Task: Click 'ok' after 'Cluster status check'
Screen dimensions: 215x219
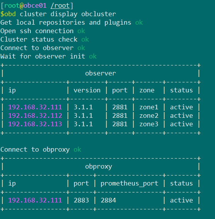Action: click(x=85, y=40)
